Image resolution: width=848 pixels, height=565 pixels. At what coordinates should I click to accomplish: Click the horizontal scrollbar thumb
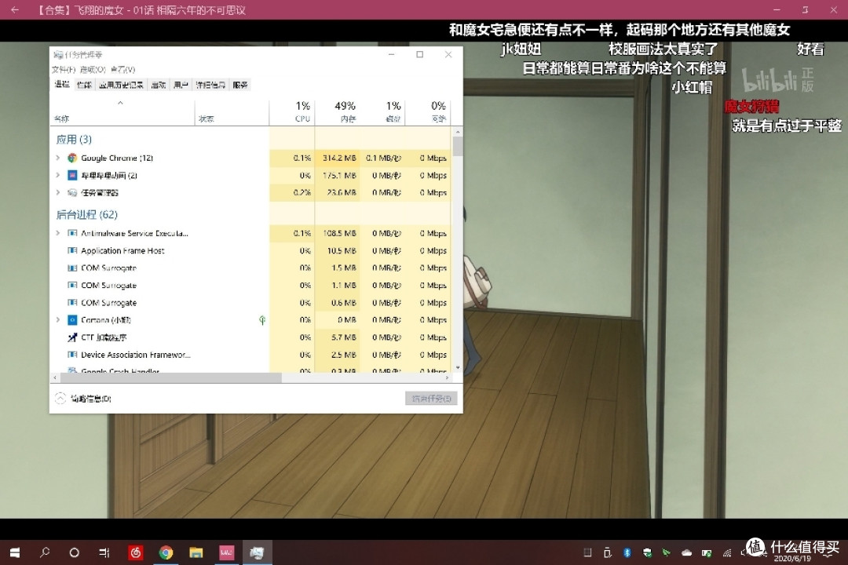170,377
